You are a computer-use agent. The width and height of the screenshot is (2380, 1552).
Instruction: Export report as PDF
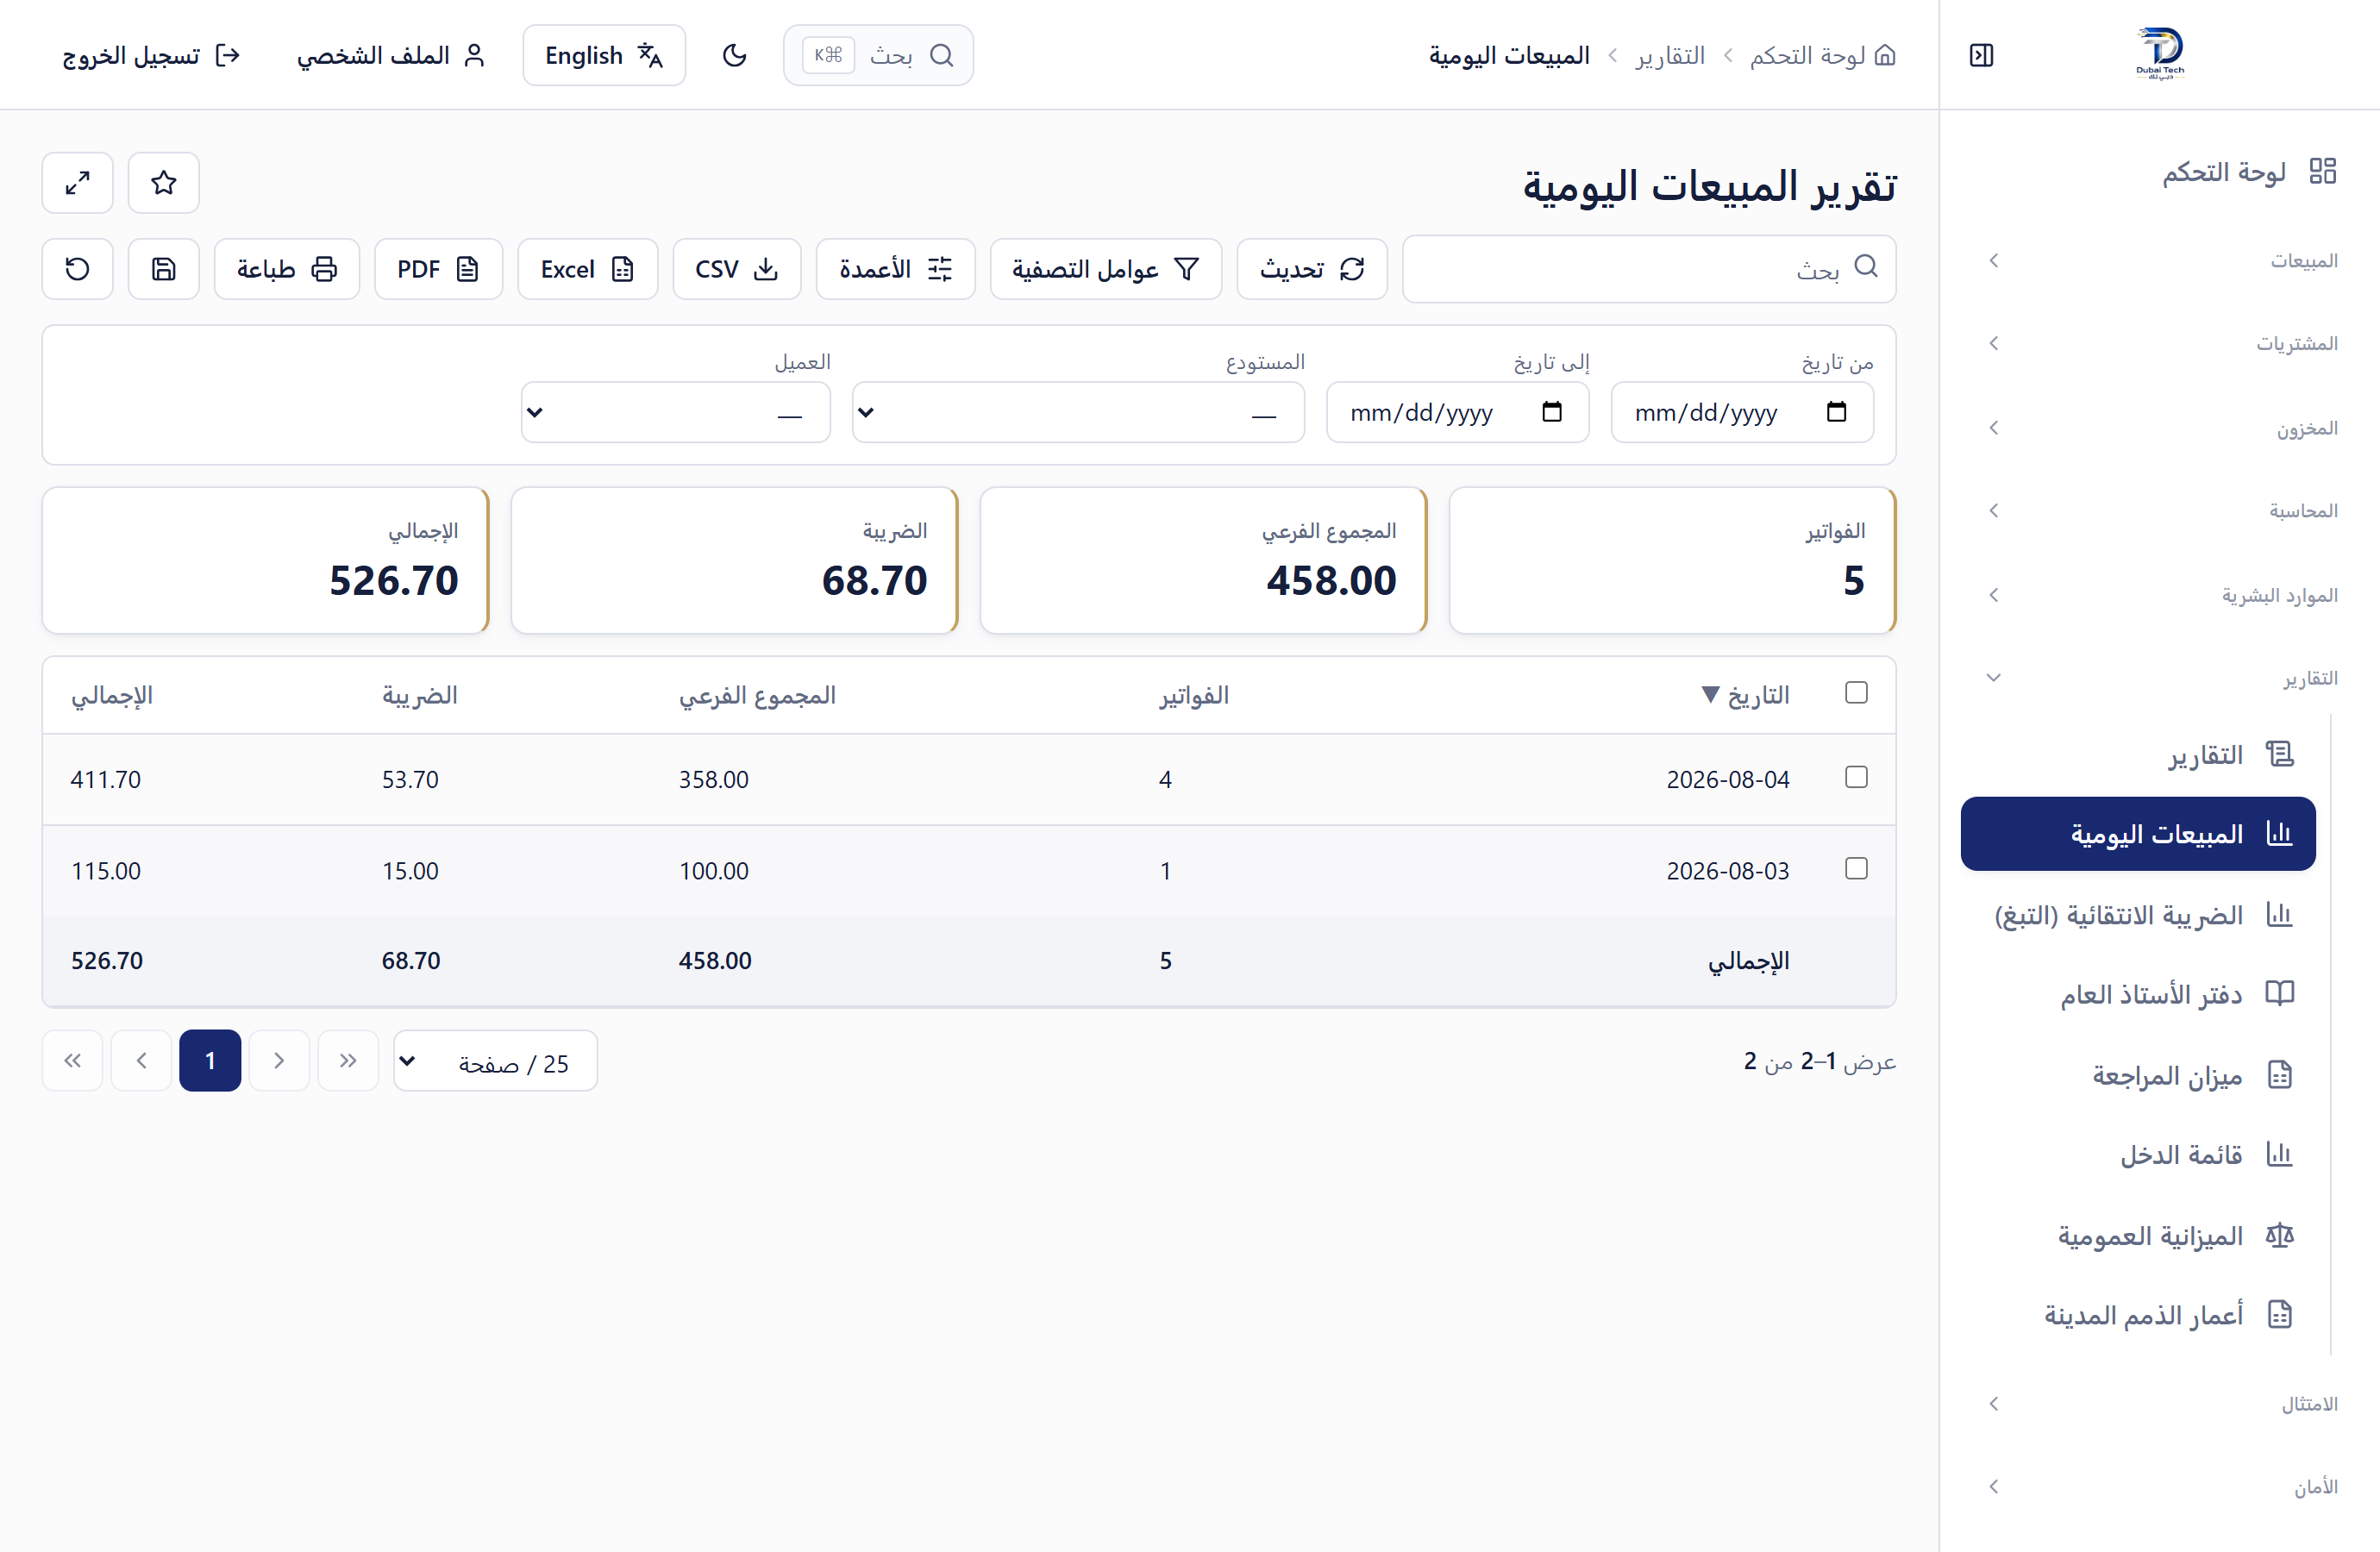(439, 269)
